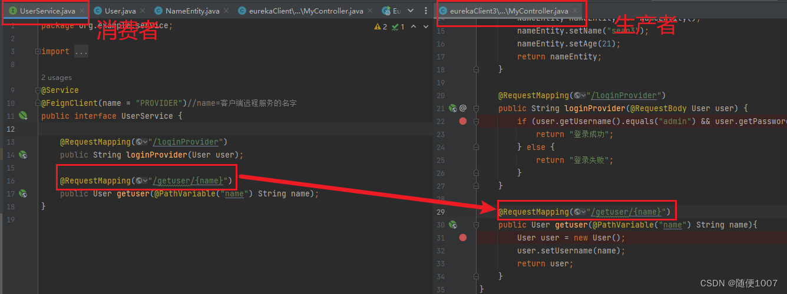Viewport: 787px width, 294px height.
Task: Close the User.java tab
Action: pos(143,11)
